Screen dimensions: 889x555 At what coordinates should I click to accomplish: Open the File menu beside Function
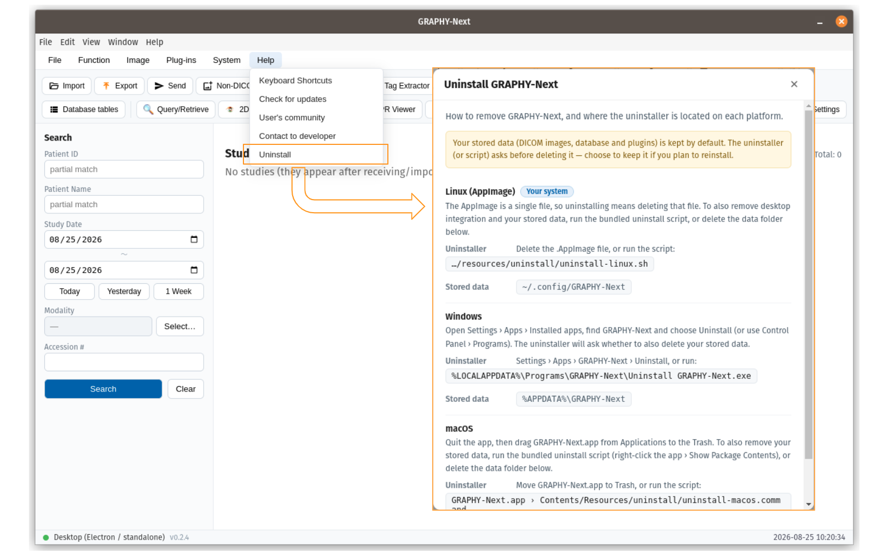click(x=55, y=60)
